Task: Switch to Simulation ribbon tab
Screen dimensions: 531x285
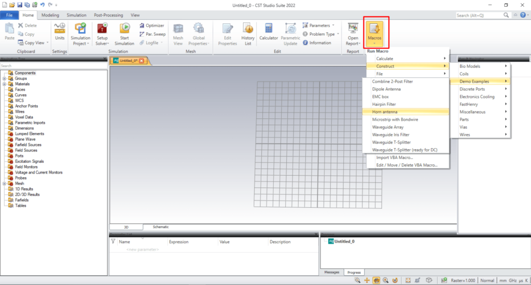Action: pyautogui.click(x=77, y=15)
